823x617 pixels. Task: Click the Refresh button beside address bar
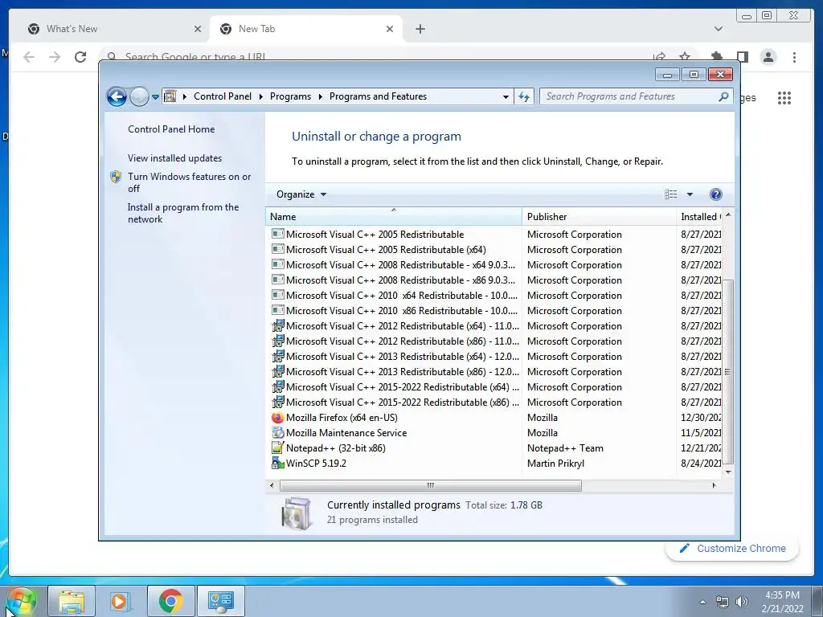524,96
